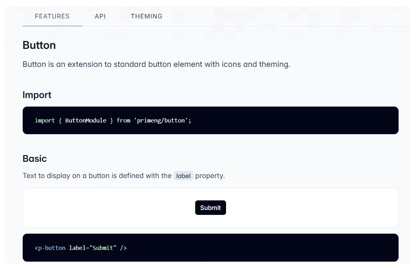This screenshot has width=417, height=268.
Task: Click the p-button code snippet
Action: coord(81,248)
